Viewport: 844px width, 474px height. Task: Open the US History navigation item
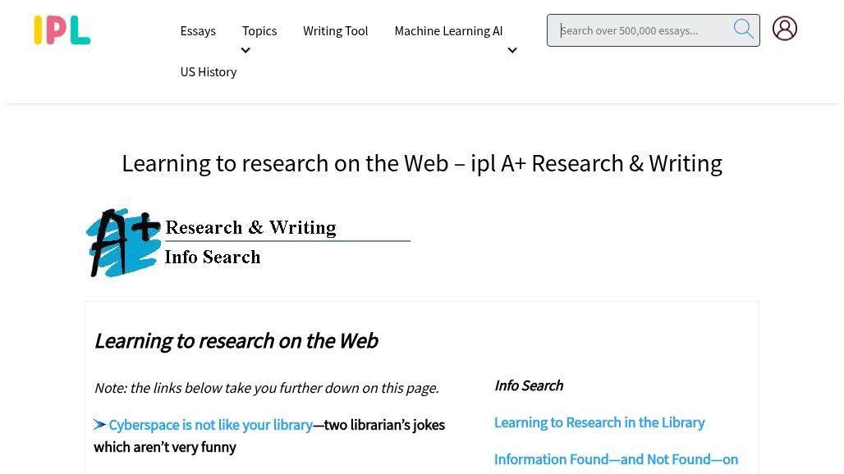[x=208, y=71]
